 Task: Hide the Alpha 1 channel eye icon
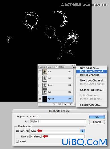(40, 99)
